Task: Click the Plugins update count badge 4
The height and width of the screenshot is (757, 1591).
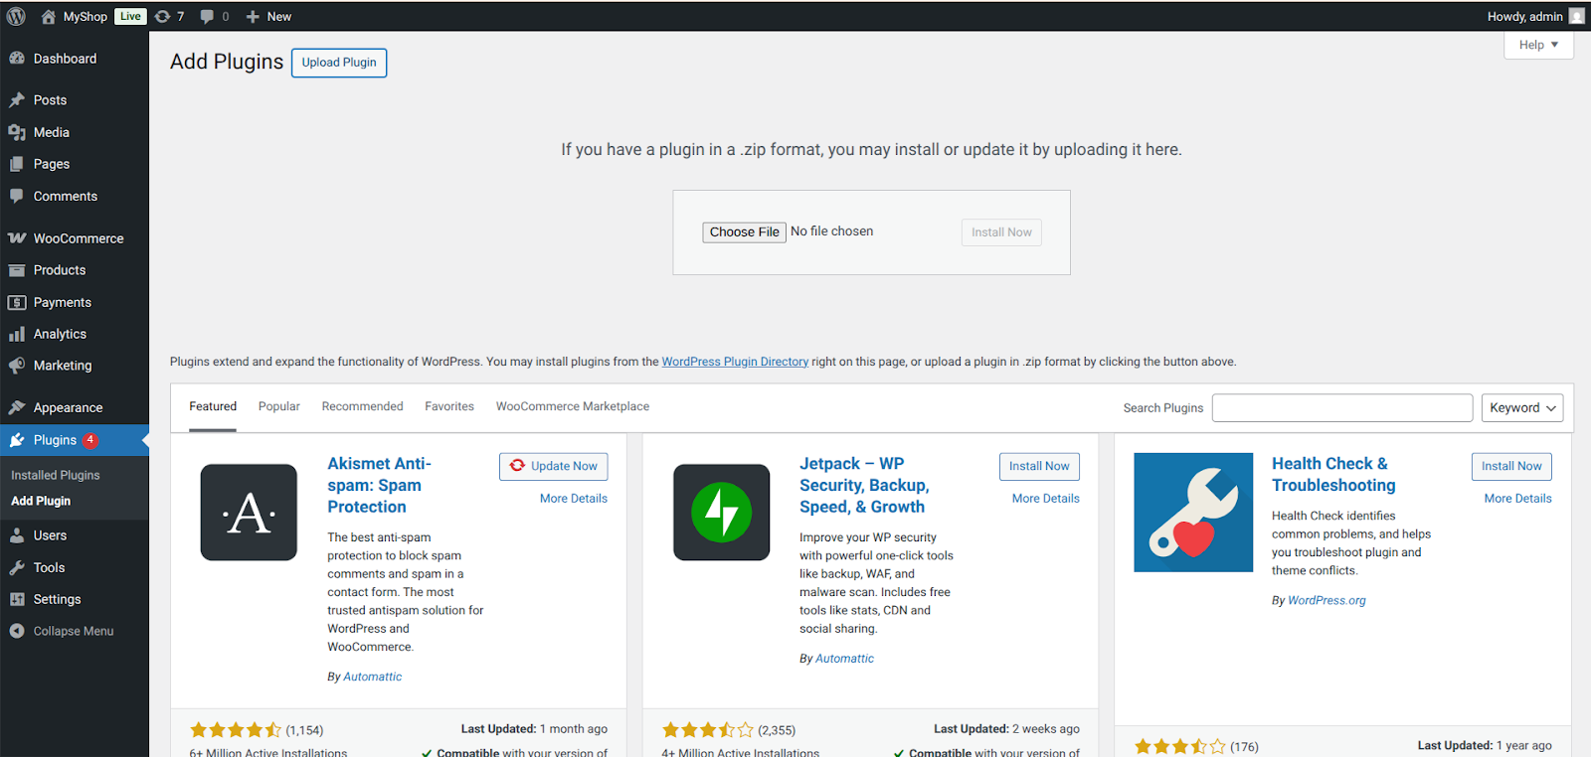Action: [x=90, y=440]
